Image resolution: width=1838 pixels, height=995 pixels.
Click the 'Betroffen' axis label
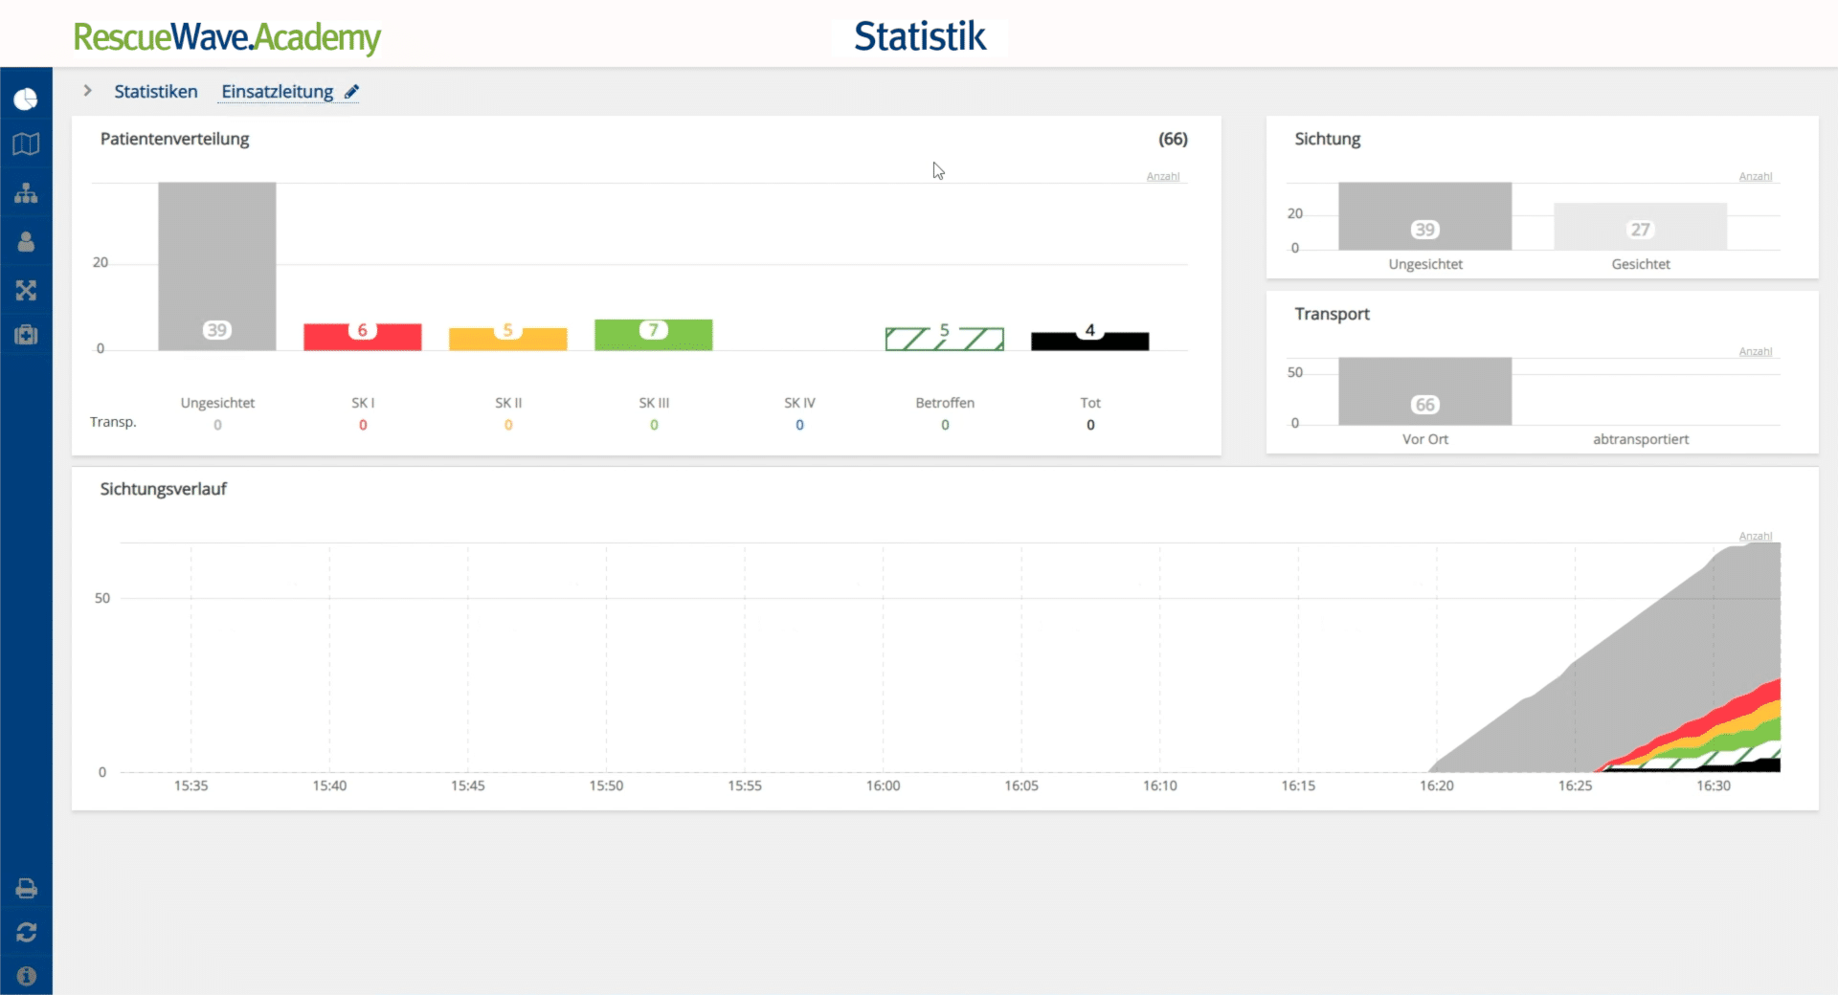(945, 403)
